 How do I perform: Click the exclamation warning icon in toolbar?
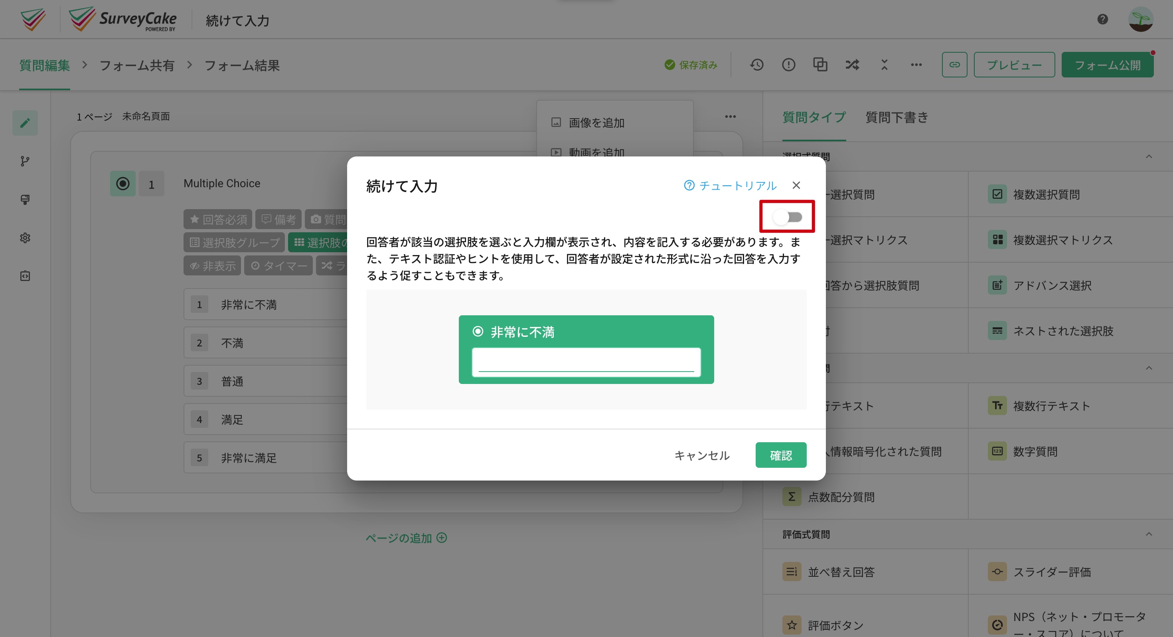[788, 65]
